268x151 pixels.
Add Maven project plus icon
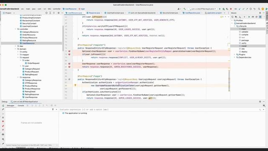click(x=245, y=17)
